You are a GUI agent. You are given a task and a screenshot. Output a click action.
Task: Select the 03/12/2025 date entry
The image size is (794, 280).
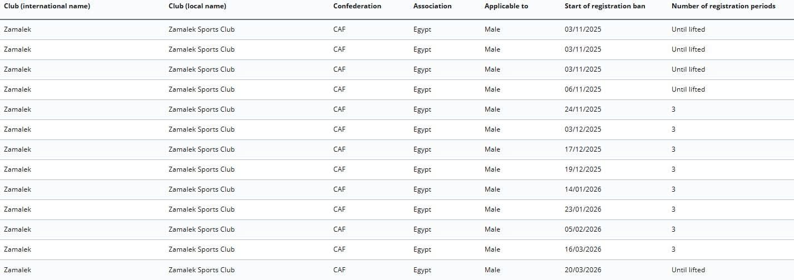(583, 129)
